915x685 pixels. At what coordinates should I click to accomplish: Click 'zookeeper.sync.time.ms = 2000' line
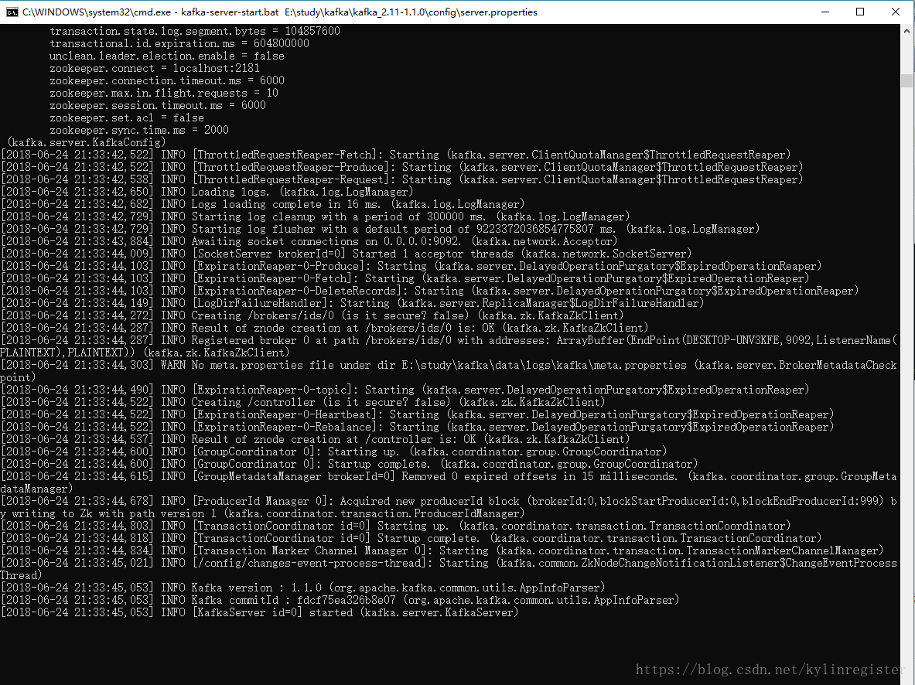point(139,130)
